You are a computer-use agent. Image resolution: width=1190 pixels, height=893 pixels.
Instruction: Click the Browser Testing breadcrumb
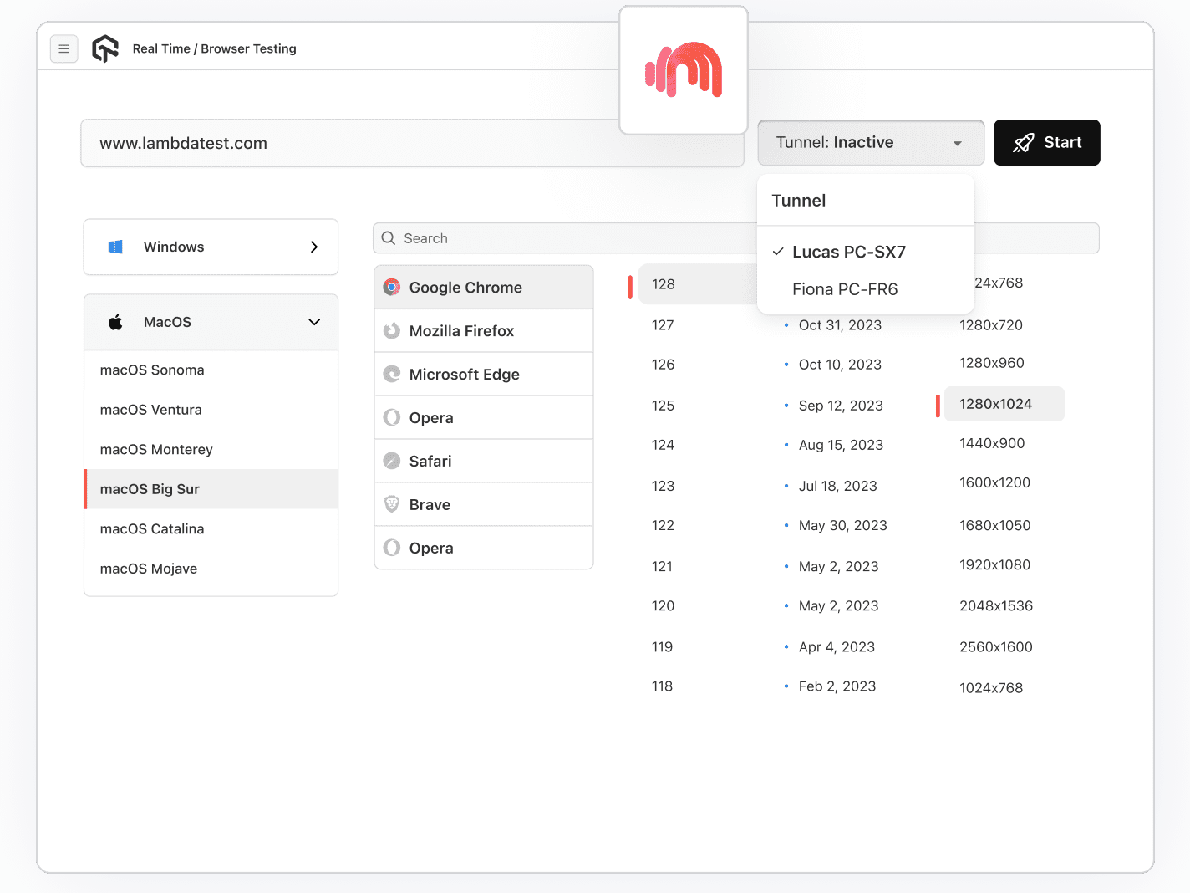click(248, 48)
